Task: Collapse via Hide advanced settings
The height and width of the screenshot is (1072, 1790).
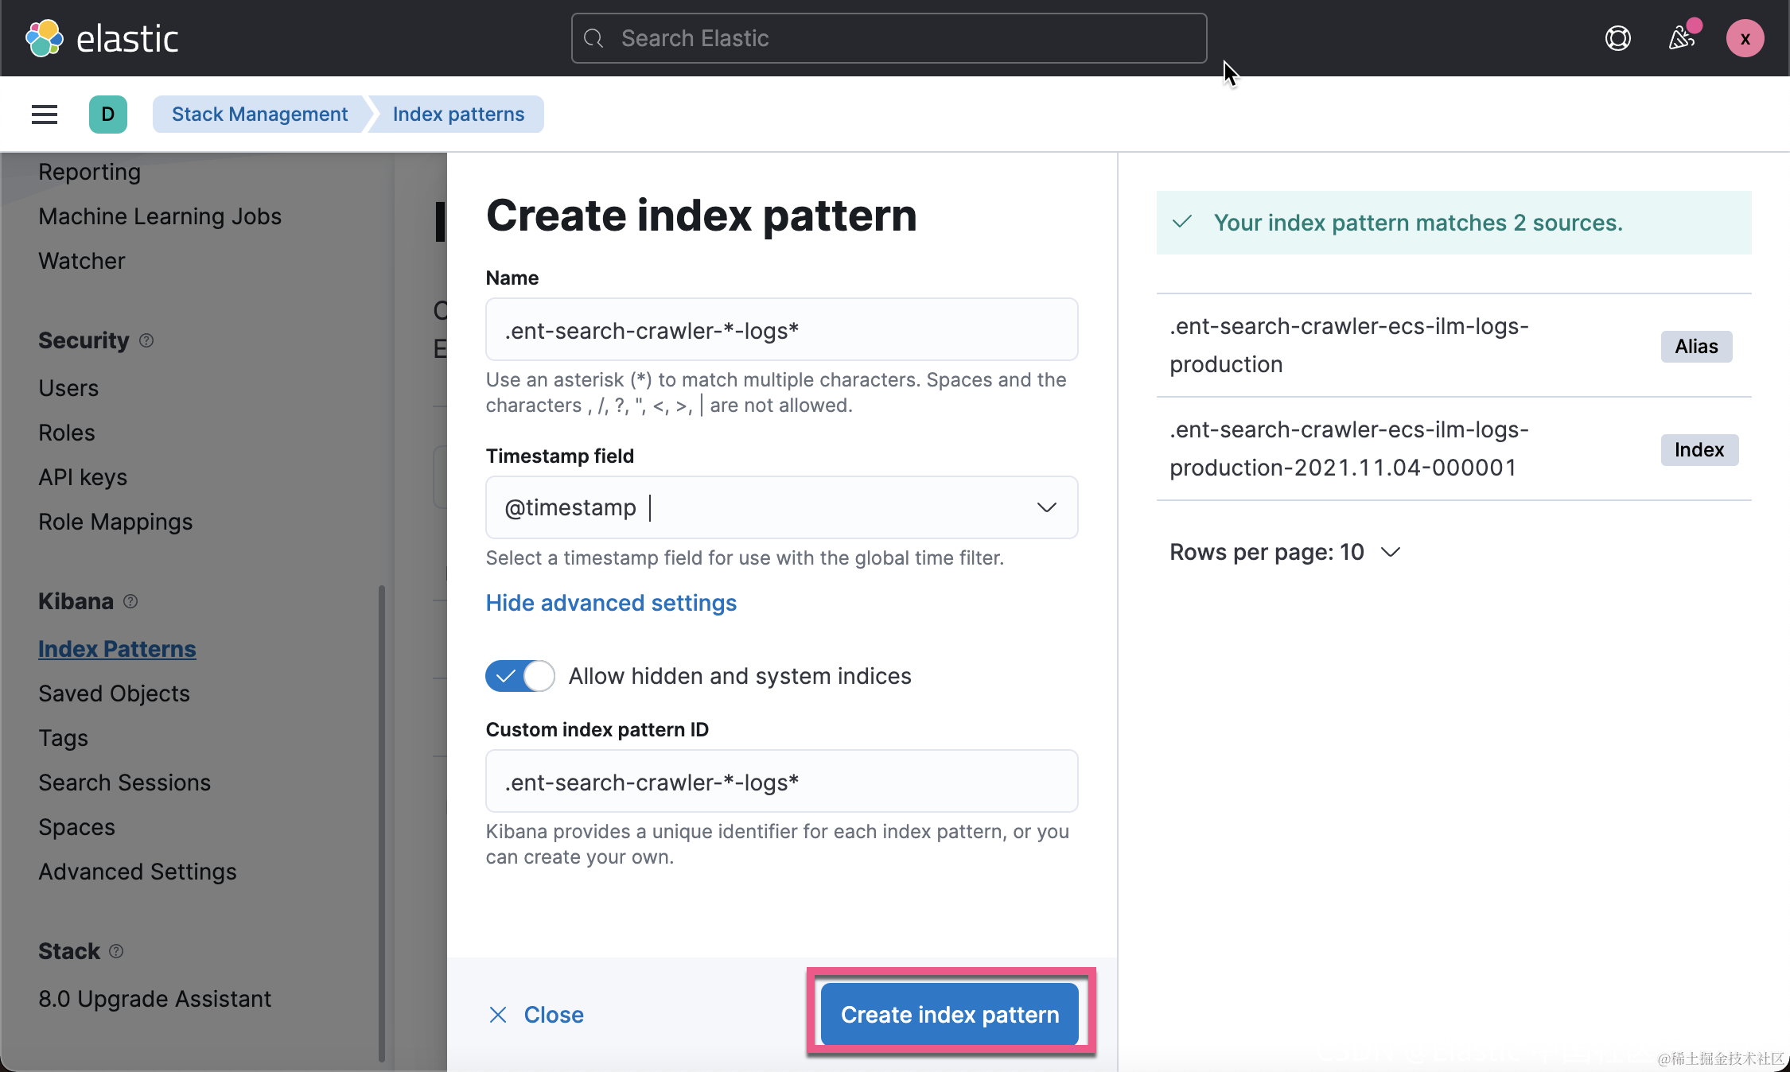Action: coord(611,603)
